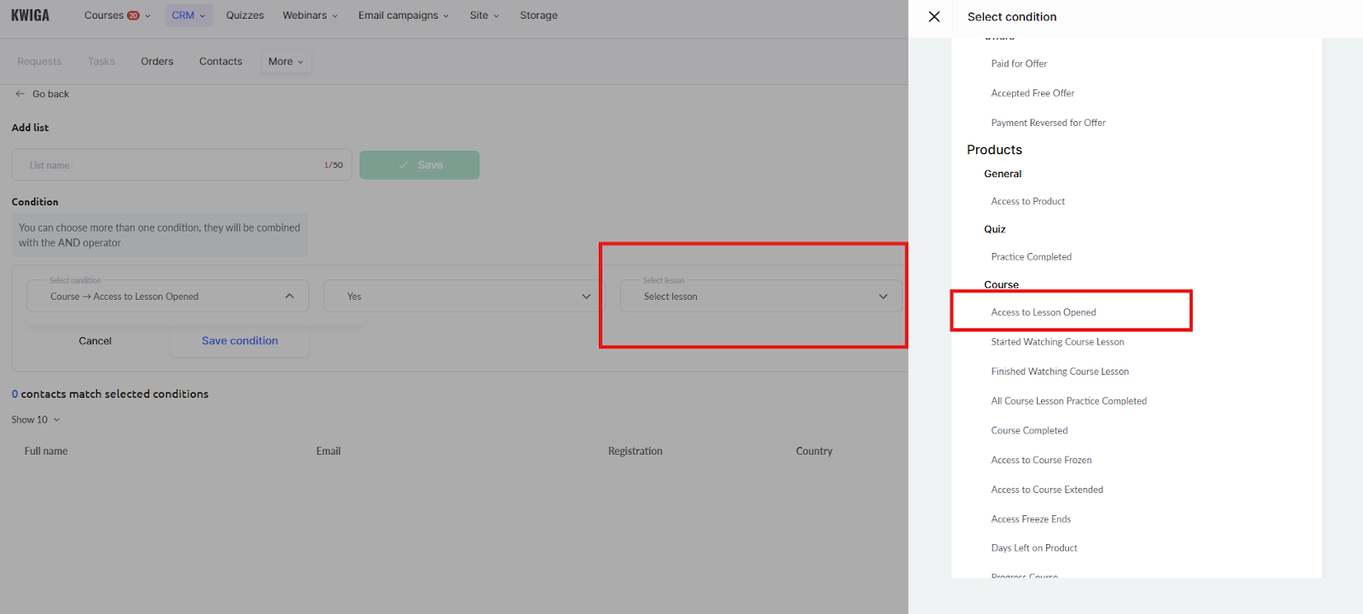
Task: Open the More tab menu
Action: point(285,61)
